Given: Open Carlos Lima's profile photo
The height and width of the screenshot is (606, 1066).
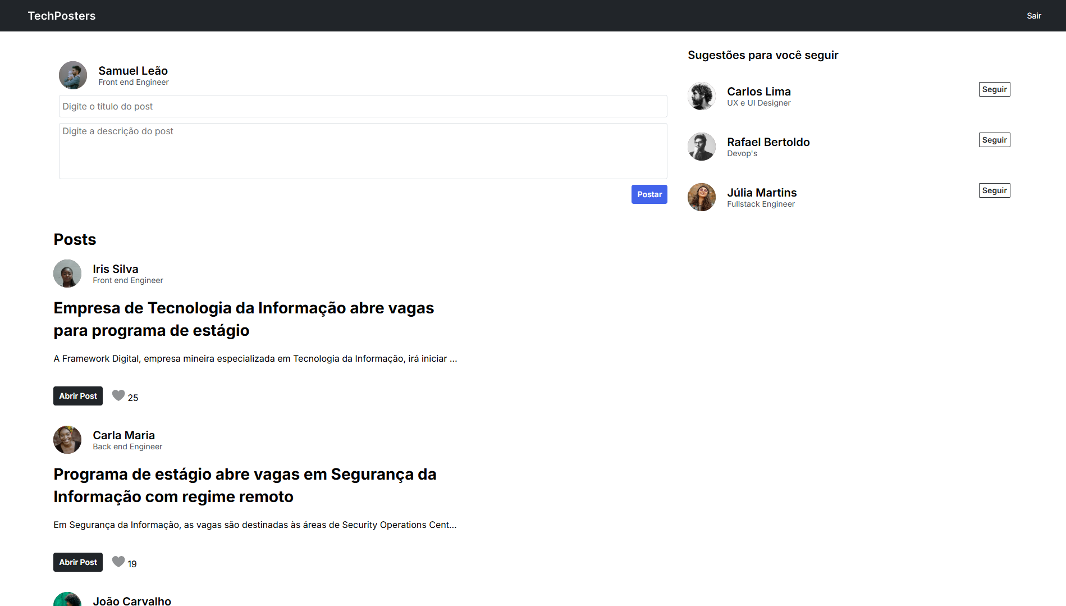Looking at the screenshot, I should 701,96.
